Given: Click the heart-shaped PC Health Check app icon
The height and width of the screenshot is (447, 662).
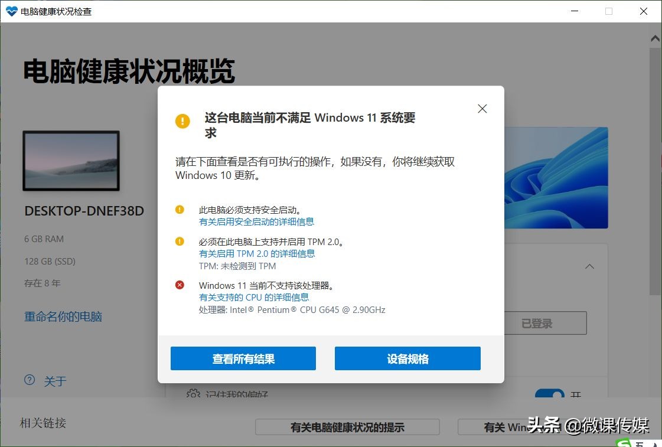Looking at the screenshot, I should pos(11,11).
